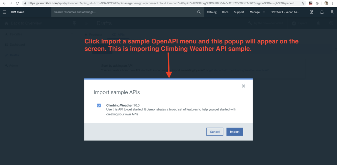Screen dimensions: 337x165
Task: Expand the Manage dropdown
Action: point(257,12)
